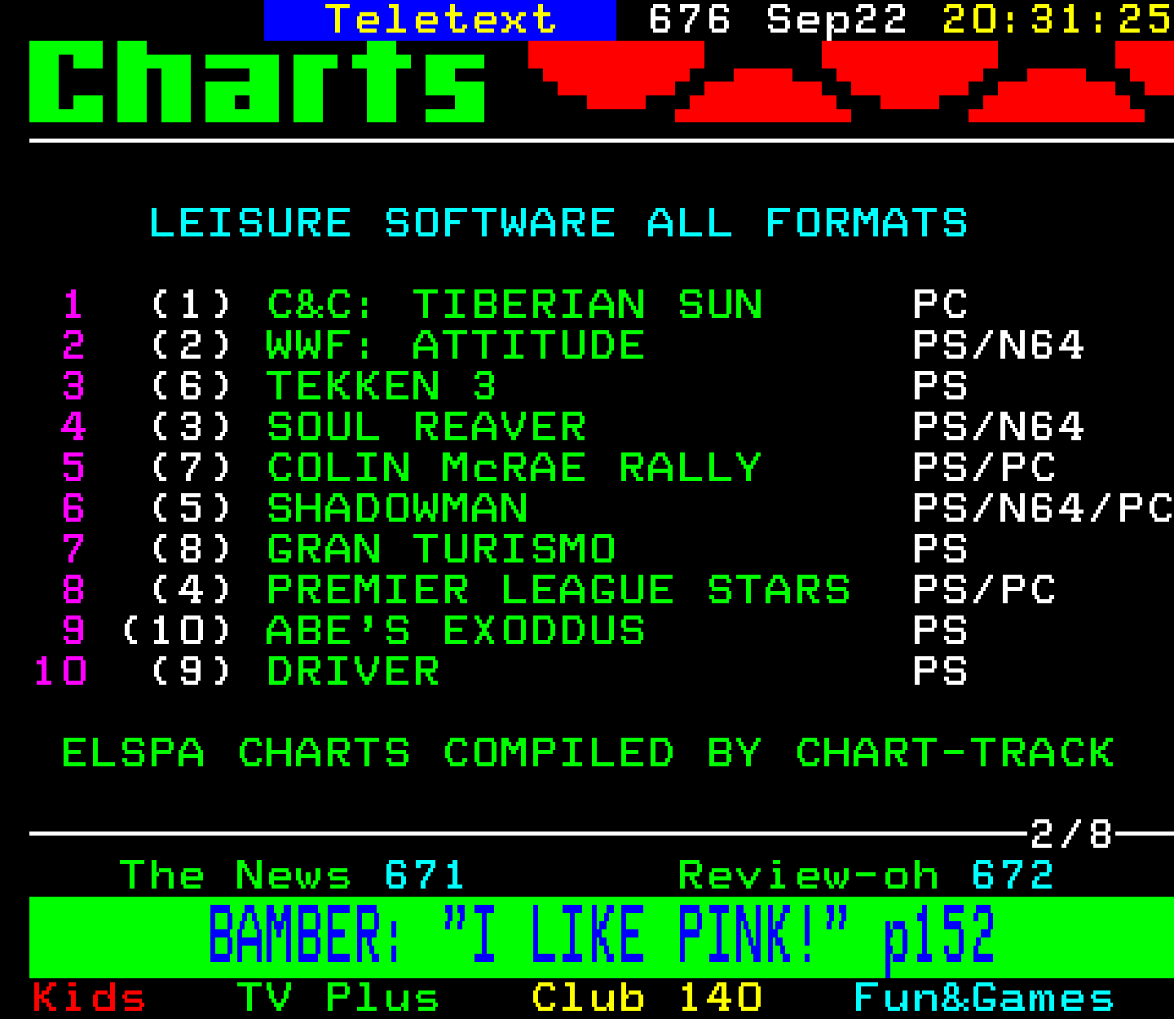Image resolution: width=1174 pixels, height=1019 pixels.
Task: Select DRIVER chart entry
Action: tap(353, 671)
